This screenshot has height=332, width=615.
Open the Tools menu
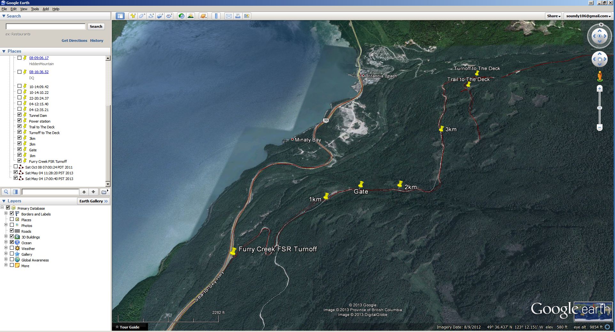coord(35,9)
